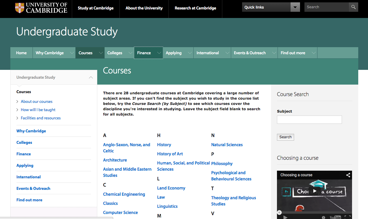Click the magnifying glass search icon

click(353, 7)
